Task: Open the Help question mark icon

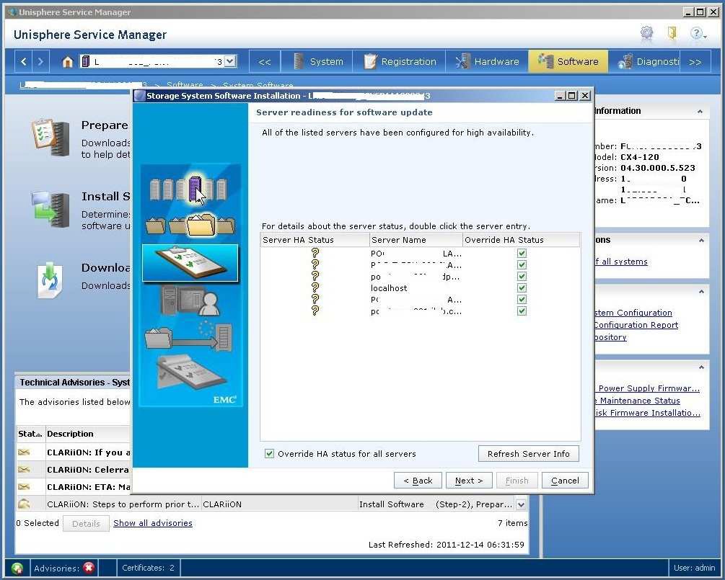Action: 697,33
